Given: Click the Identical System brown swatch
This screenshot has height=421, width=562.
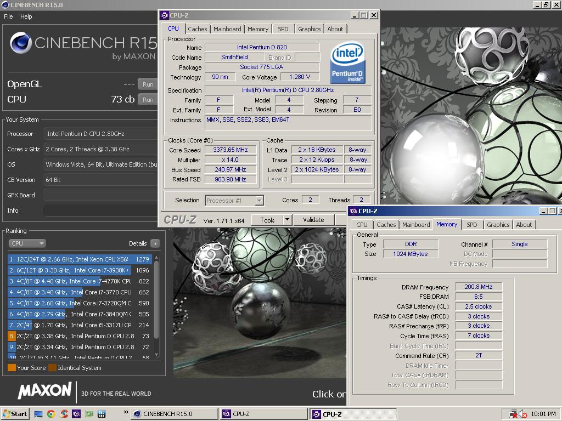Looking at the screenshot, I should 52,368.
